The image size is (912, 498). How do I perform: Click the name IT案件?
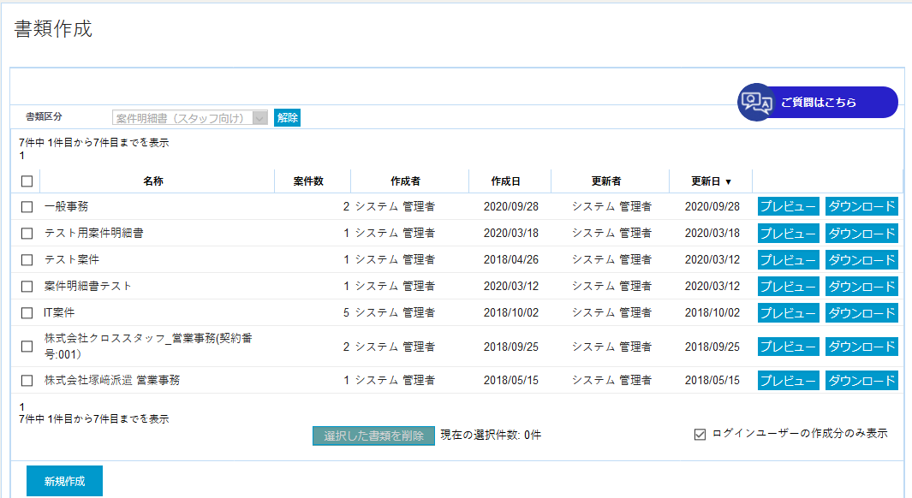[x=59, y=312]
